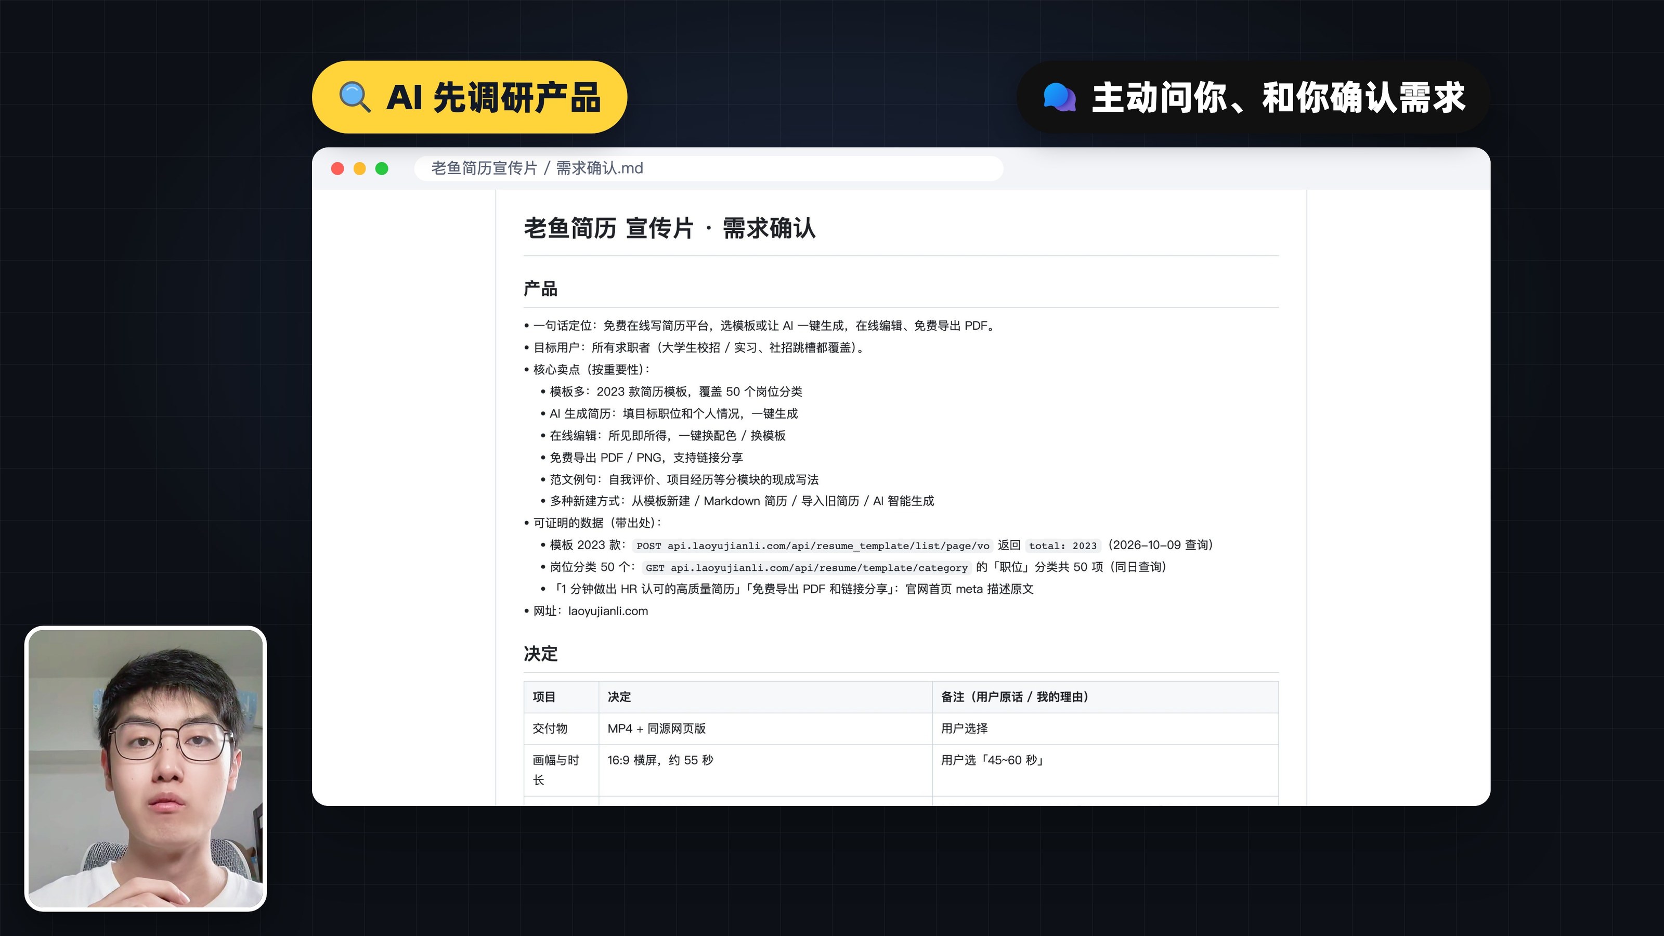
Task: Click the '主动问你、和你确认需求' dark badge
Action: [1253, 98]
